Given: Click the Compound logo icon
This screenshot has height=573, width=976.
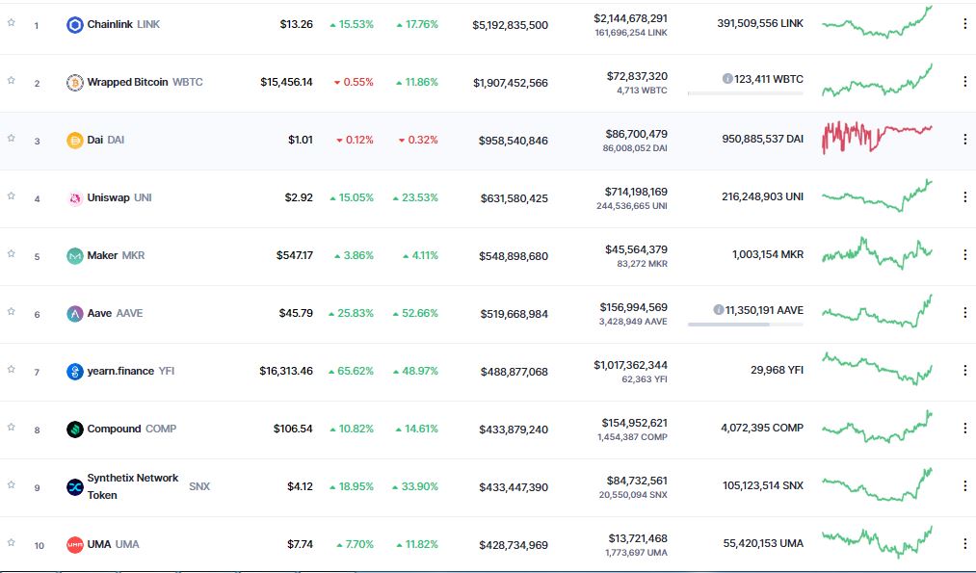Looking at the screenshot, I should [x=74, y=428].
